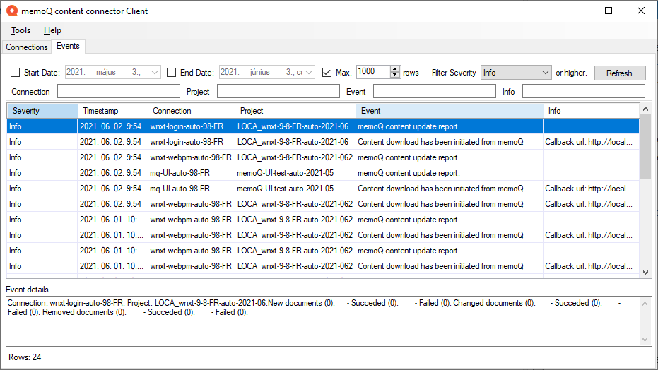
Task: Uncheck the Max. rows checkbox
Action: (x=327, y=73)
